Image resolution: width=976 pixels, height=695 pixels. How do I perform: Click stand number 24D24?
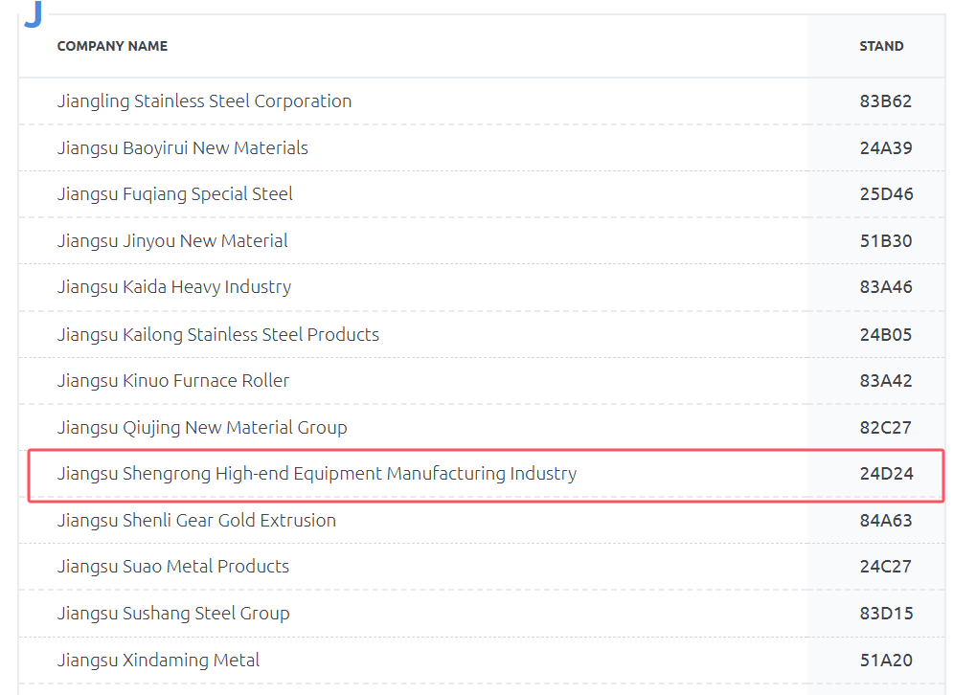tap(886, 474)
